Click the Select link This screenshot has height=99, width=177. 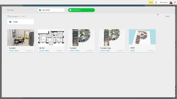[167, 16]
